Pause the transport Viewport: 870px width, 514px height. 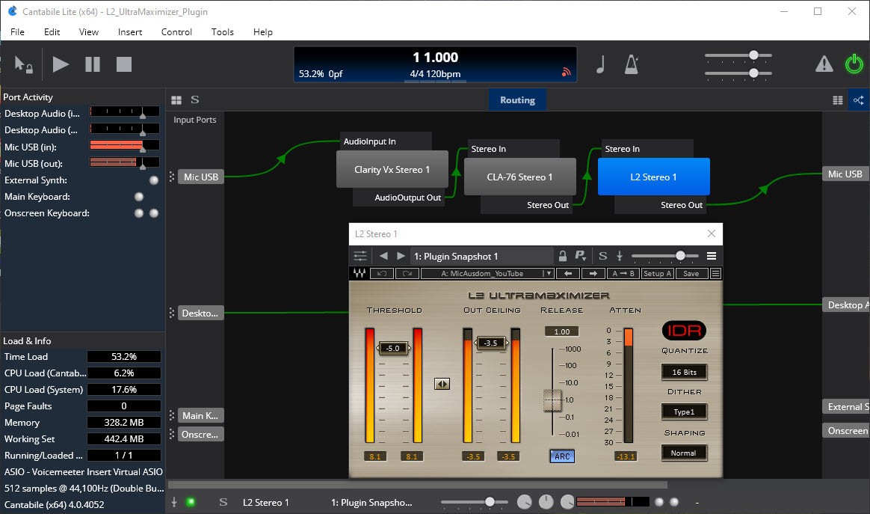tap(93, 64)
